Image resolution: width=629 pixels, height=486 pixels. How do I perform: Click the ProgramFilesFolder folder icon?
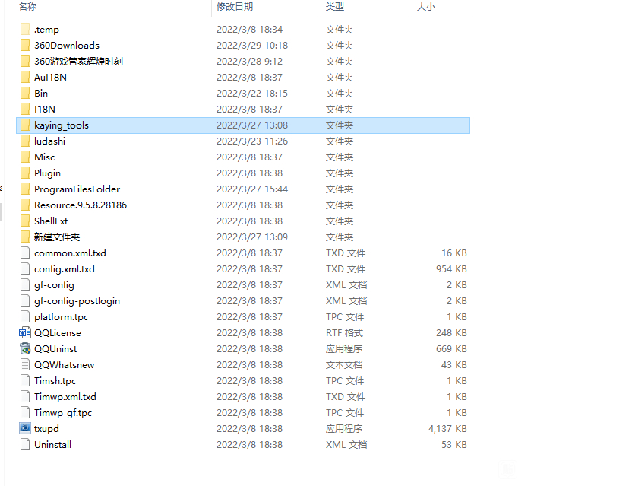pos(25,189)
